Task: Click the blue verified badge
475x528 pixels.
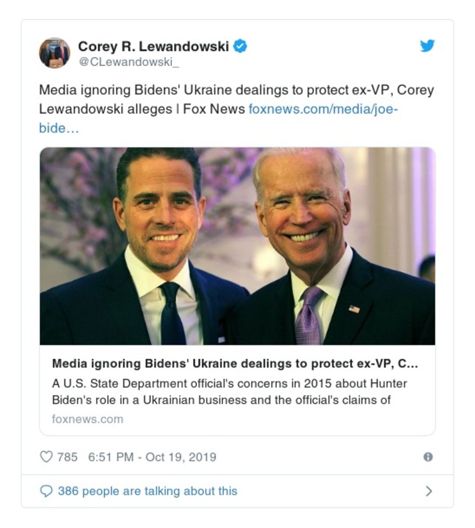Action: tap(240, 46)
